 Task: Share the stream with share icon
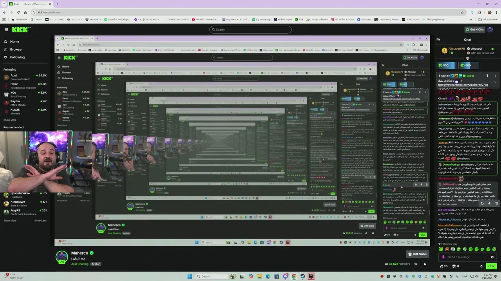(x=416, y=264)
